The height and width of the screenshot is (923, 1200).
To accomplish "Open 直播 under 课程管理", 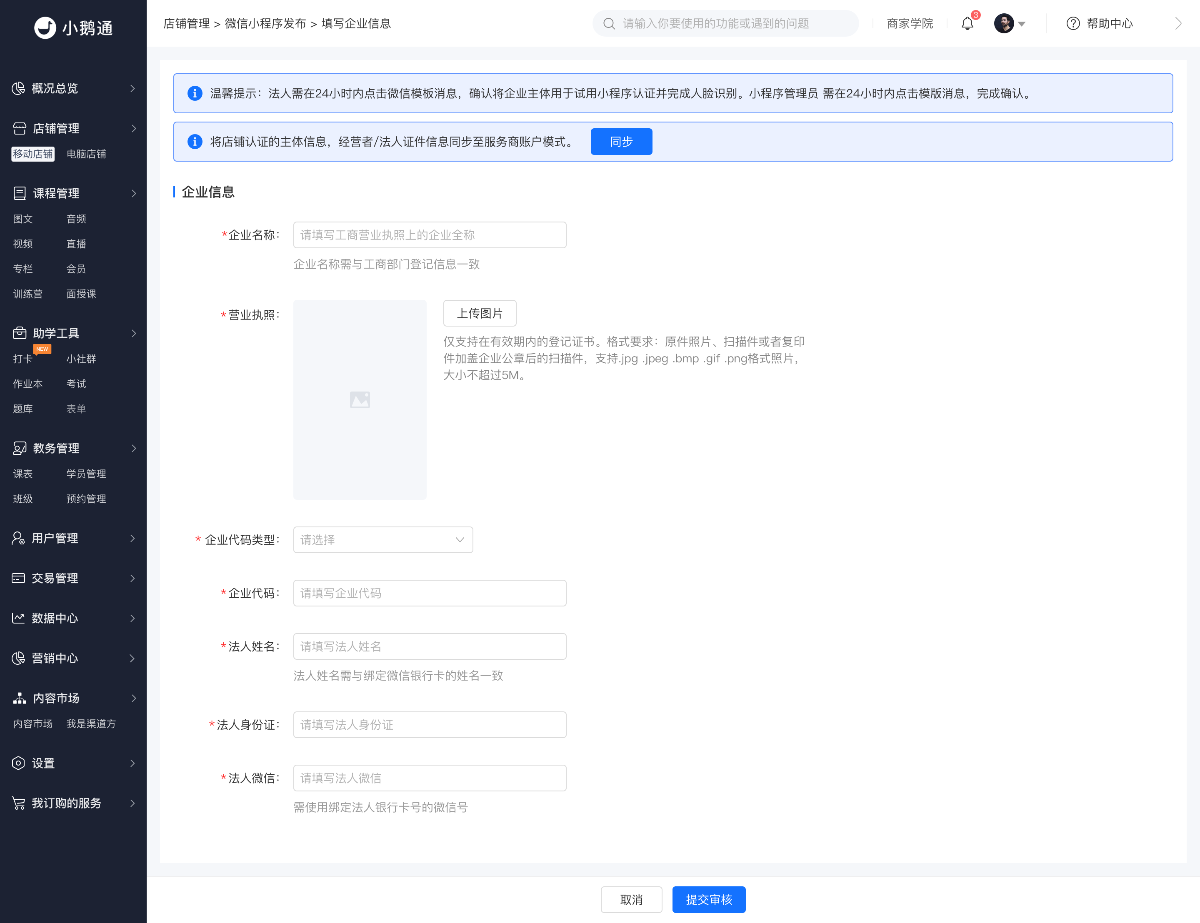I will pyautogui.click(x=76, y=244).
